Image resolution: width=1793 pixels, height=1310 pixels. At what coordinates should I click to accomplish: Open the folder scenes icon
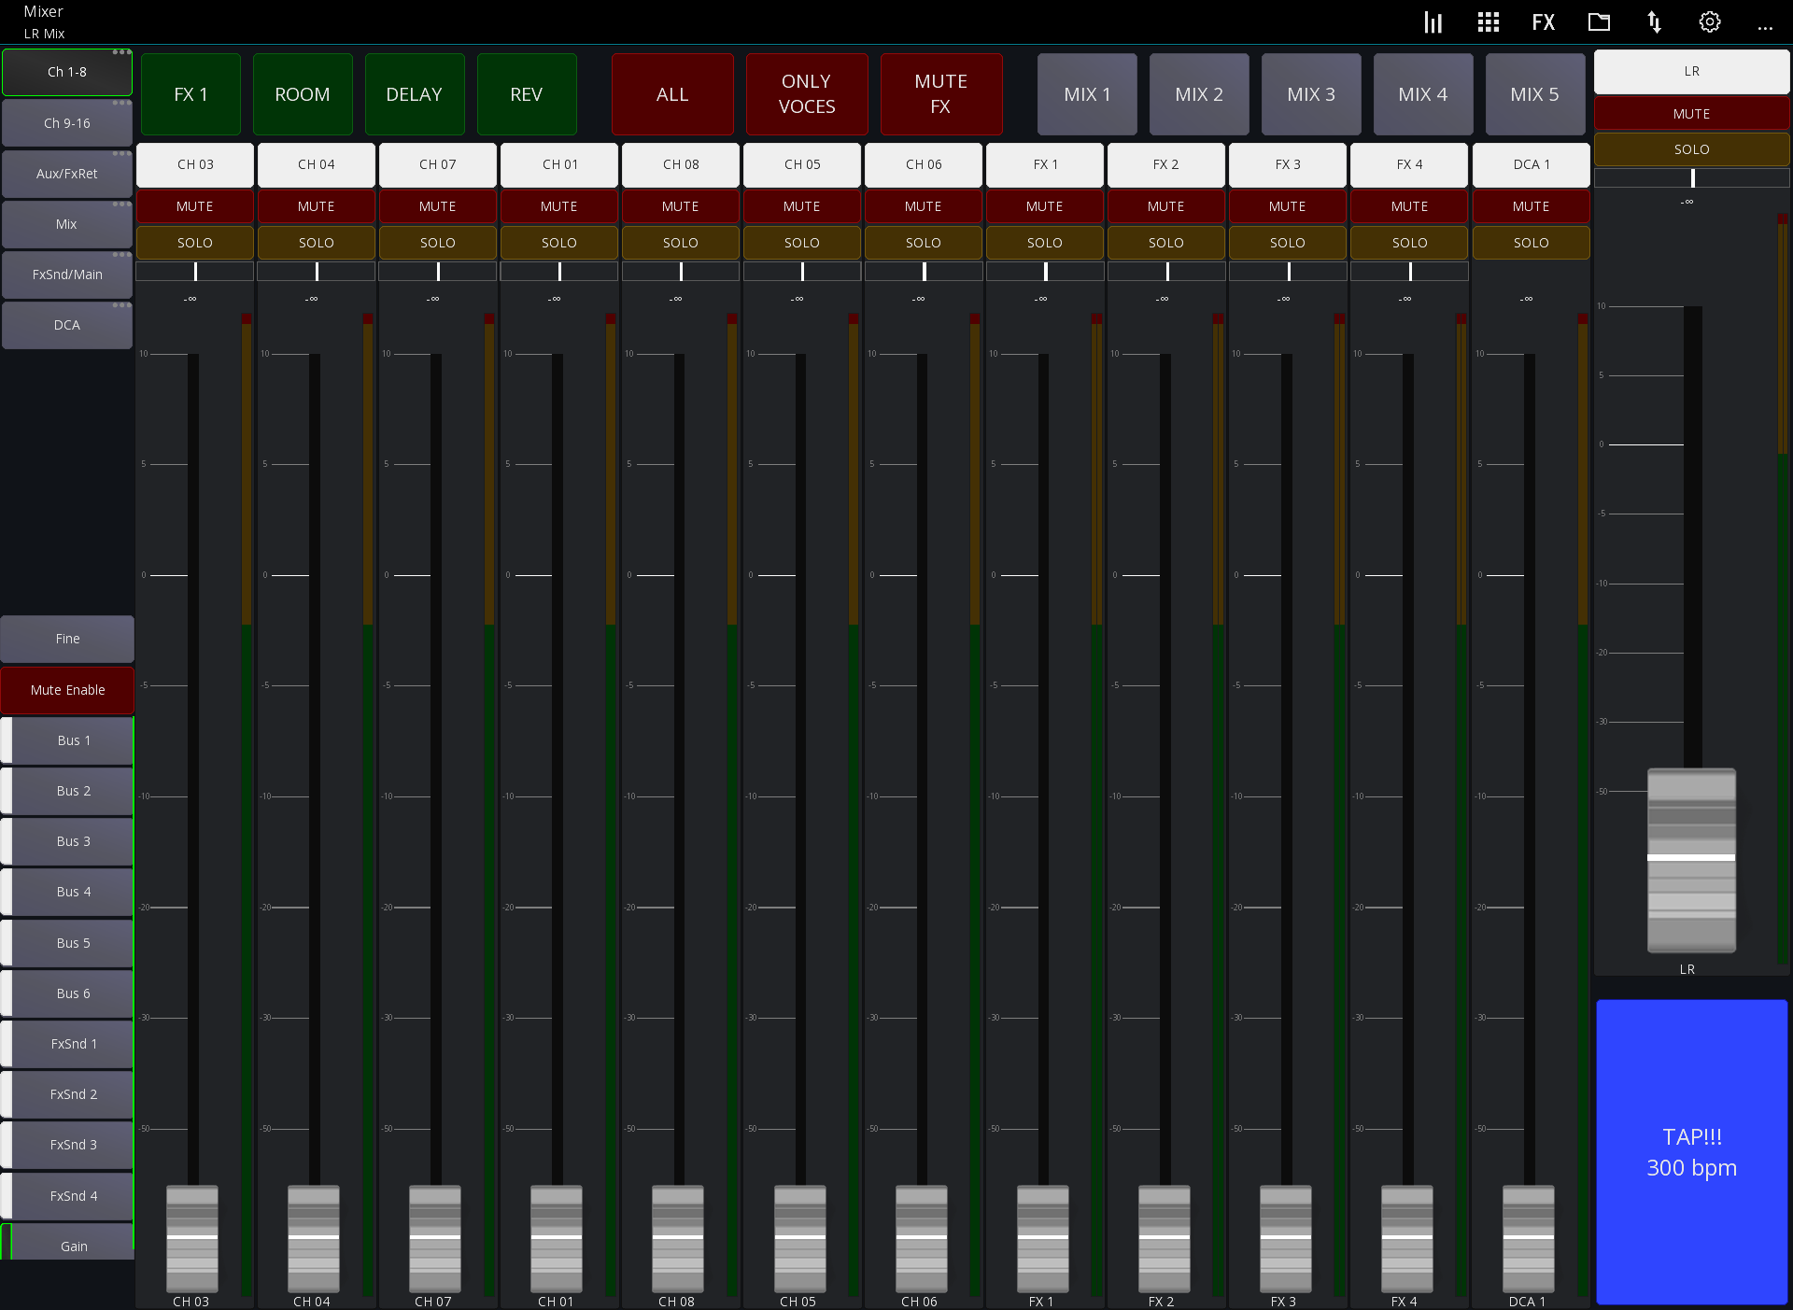(x=1599, y=22)
